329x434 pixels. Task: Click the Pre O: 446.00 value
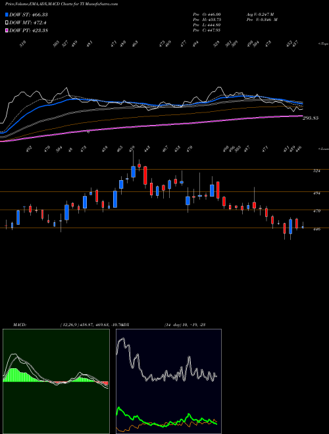click(207, 14)
